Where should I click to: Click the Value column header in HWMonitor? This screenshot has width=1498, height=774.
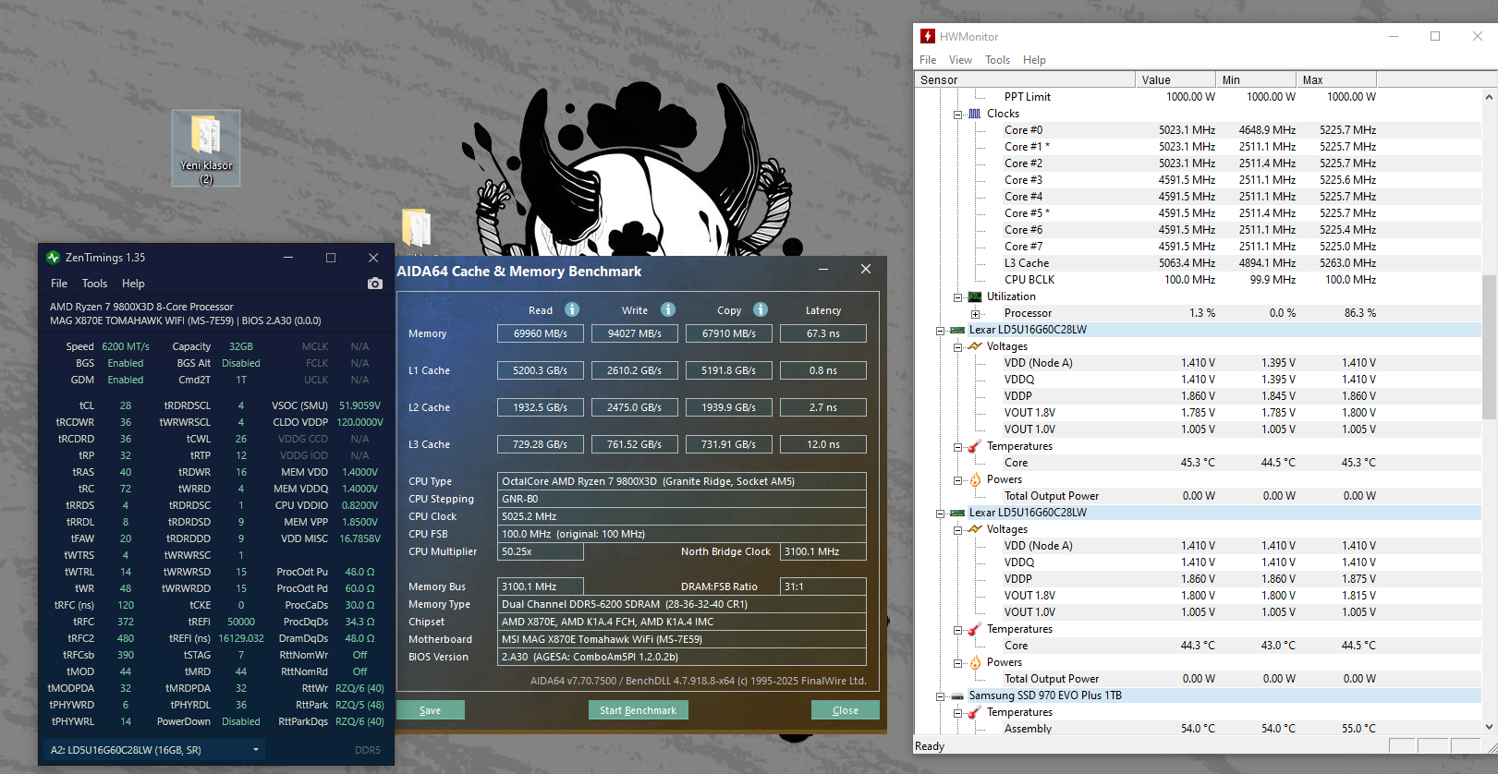coord(1175,80)
